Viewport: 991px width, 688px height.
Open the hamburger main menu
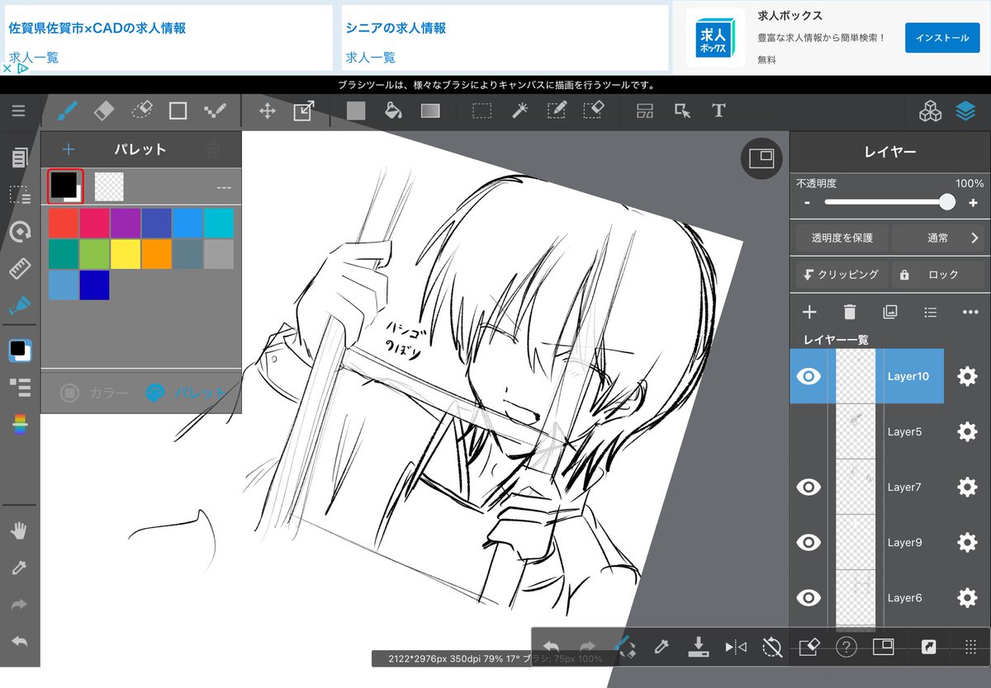point(18,111)
